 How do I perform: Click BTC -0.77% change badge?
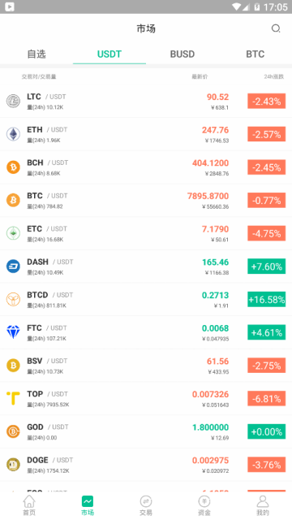coord(267,201)
